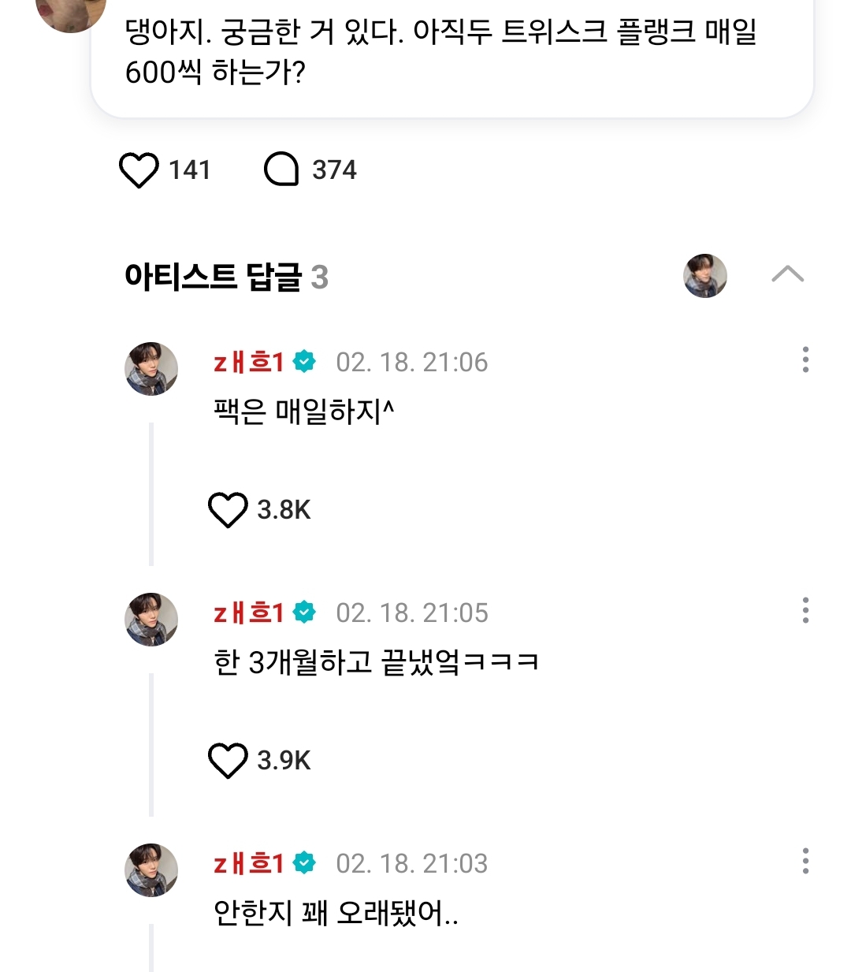This screenshot has width=851, height=972.
Task: Like the fan post with 141 hearts
Action: point(139,170)
